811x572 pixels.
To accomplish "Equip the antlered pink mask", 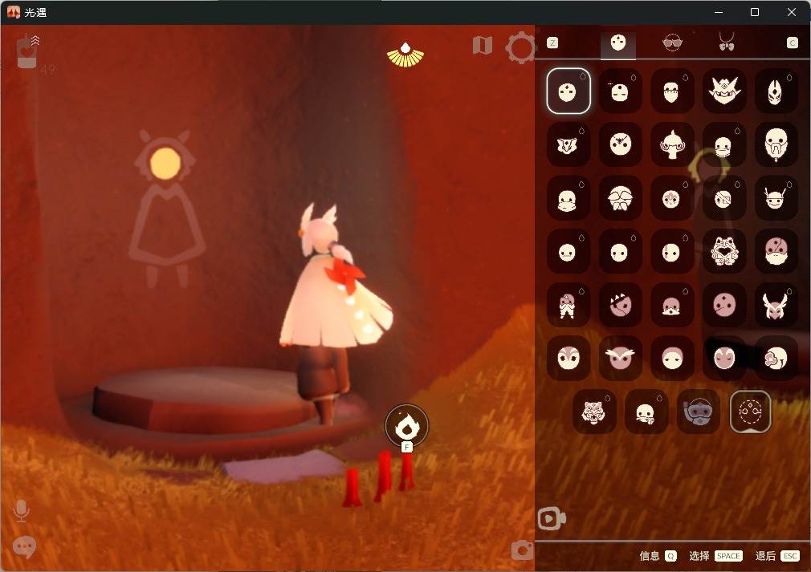I will click(x=776, y=305).
